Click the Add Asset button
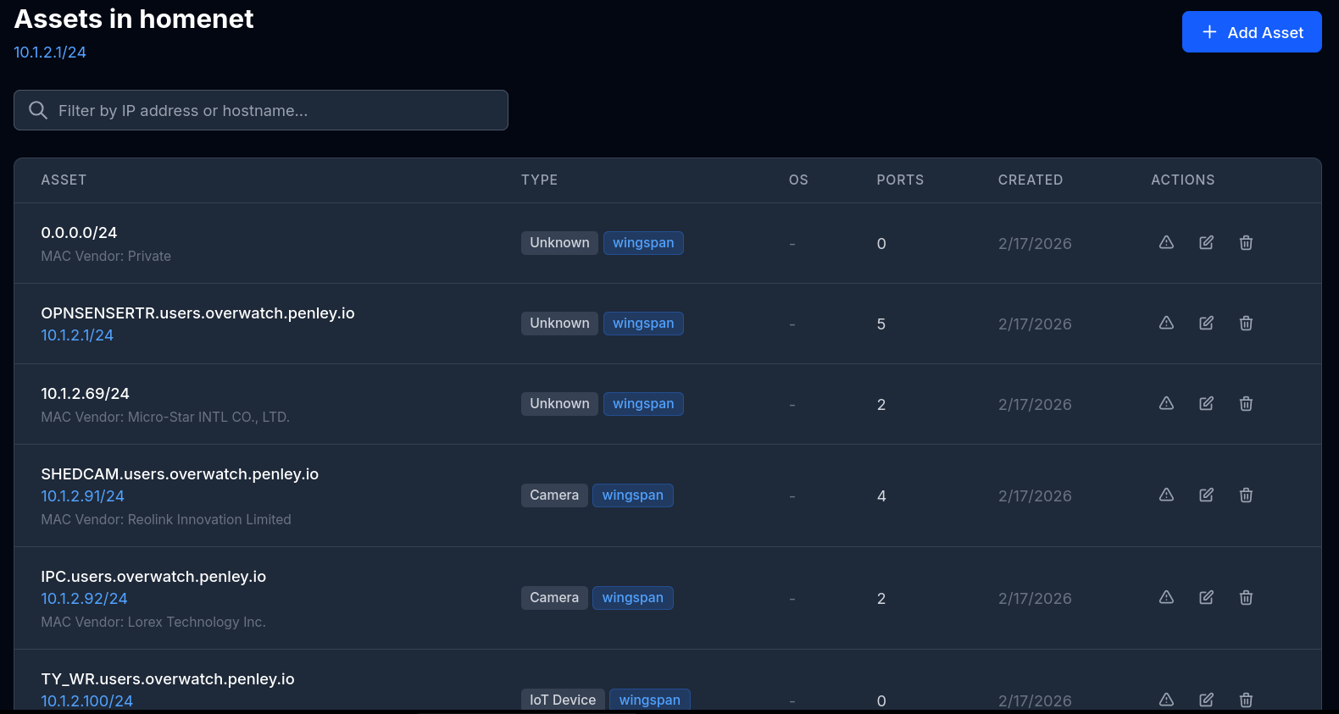1339x714 pixels. point(1252,32)
